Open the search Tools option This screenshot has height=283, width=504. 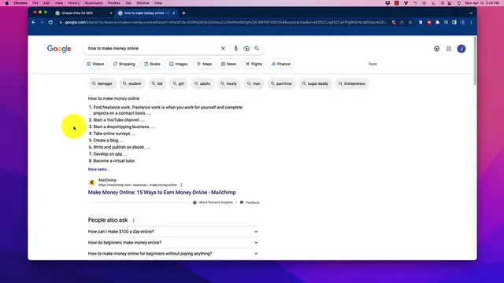[x=372, y=64]
